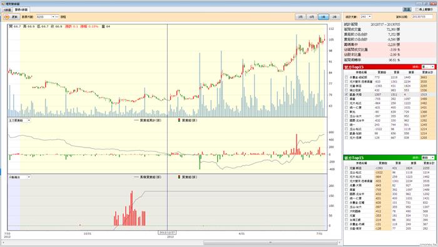
Task: Check the buy Top15 row with net 773
Action: [x=347, y=78]
